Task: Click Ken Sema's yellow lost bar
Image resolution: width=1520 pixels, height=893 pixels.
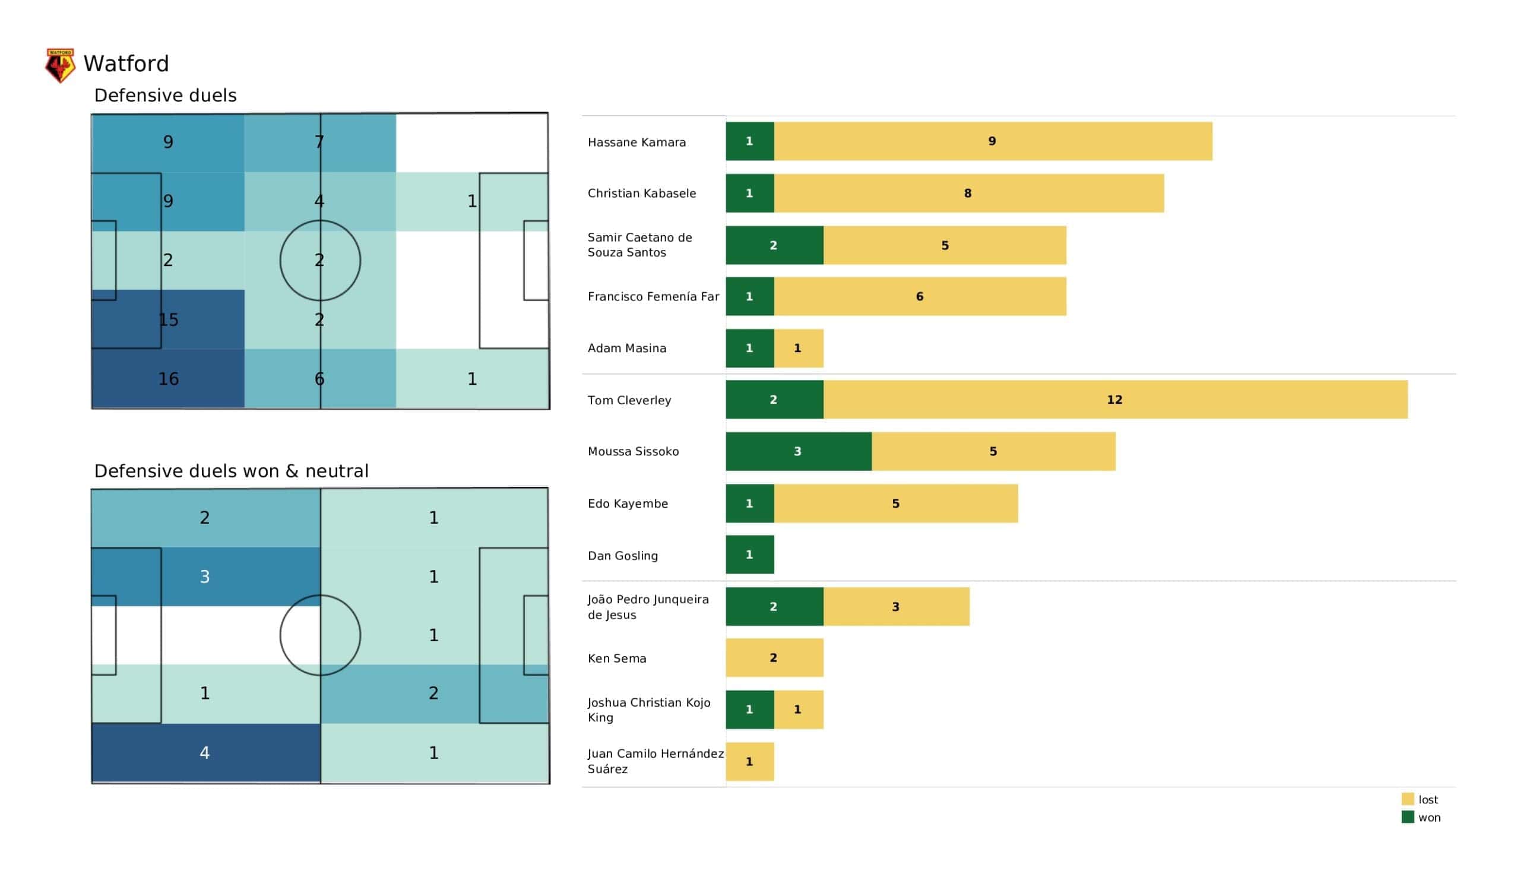Action: coord(774,658)
